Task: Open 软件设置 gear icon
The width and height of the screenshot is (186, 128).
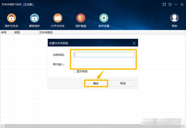Action: point(104,18)
